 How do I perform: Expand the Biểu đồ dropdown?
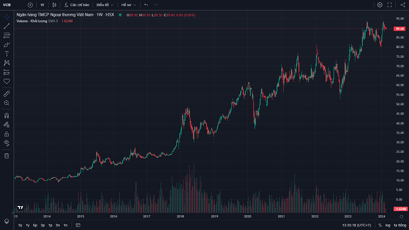click(105, 5)
